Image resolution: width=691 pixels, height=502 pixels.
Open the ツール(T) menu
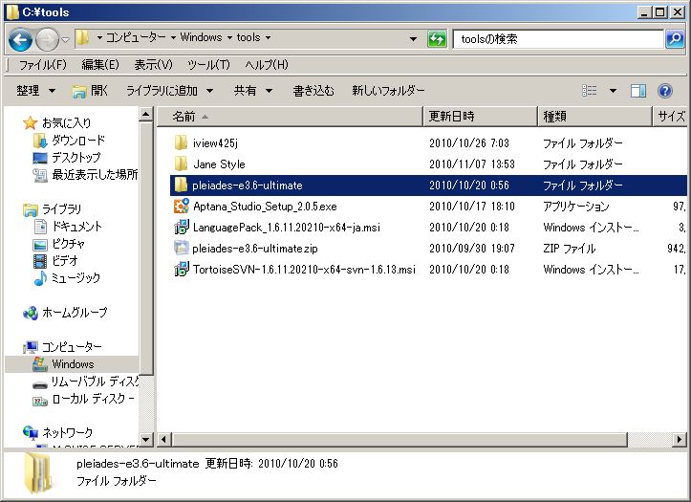tap(208, 65)
